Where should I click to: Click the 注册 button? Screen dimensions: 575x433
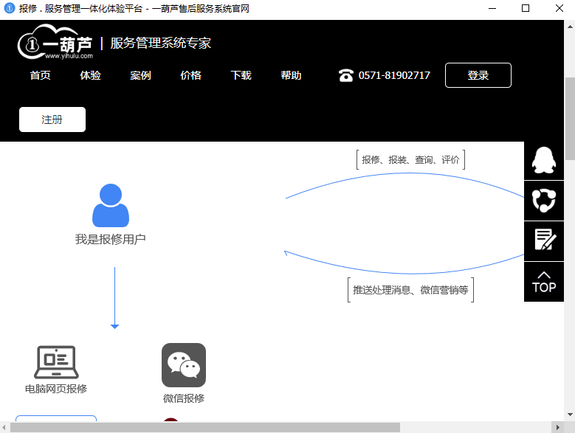(x=52, y=119)
